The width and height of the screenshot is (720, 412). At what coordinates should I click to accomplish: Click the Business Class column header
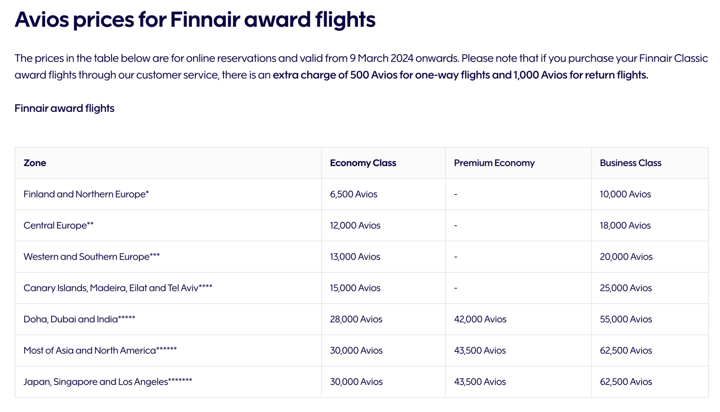(630, 163)
